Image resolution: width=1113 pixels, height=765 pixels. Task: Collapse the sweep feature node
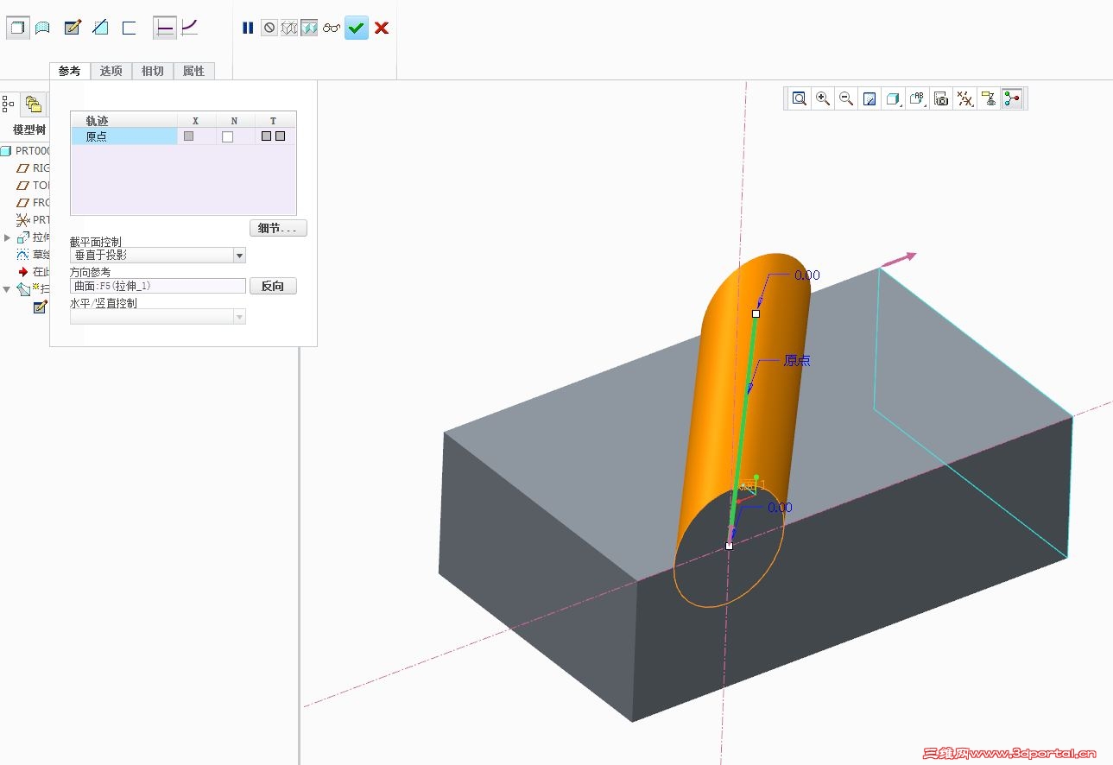point(7,289)
